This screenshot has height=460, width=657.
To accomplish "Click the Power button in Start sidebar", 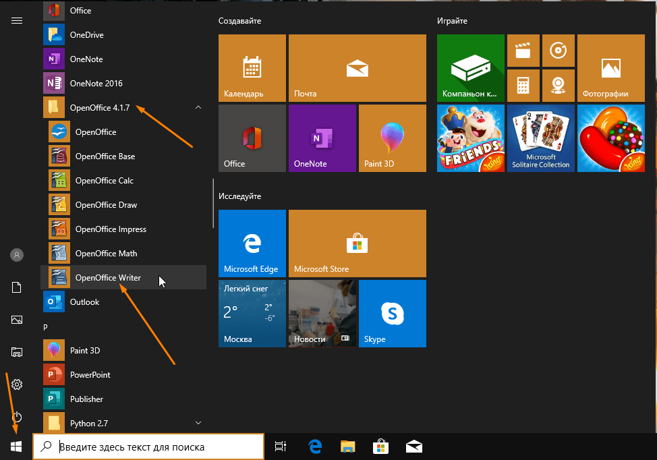I will point(17,417).
